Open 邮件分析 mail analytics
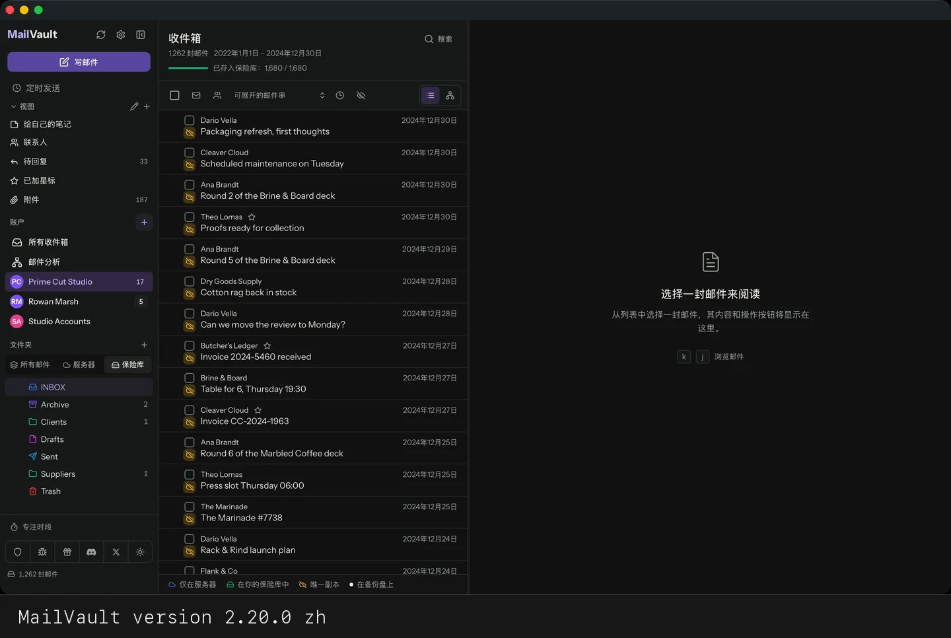951x638 pixels. click(x=79, y=262)
